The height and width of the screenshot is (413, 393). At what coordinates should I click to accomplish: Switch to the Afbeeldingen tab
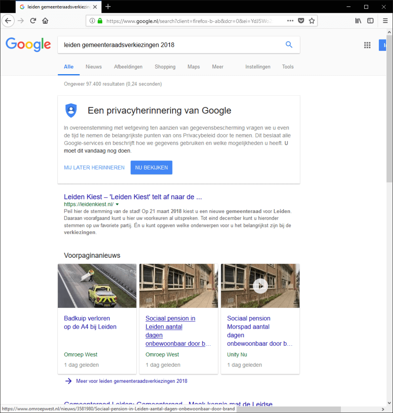[x=128, y=67]
